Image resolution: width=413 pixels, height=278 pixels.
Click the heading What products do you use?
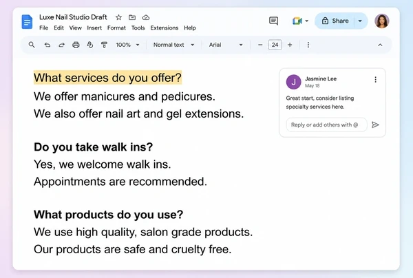108,215
